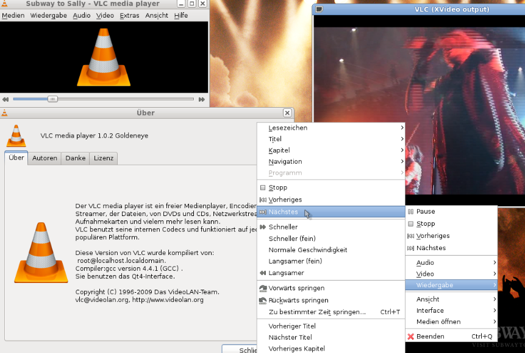525x353 pixels.
Task: Click the 'Copyright (C) 1996-2009 Das VideoLAN-Team.' line
Action: [148, 292]
